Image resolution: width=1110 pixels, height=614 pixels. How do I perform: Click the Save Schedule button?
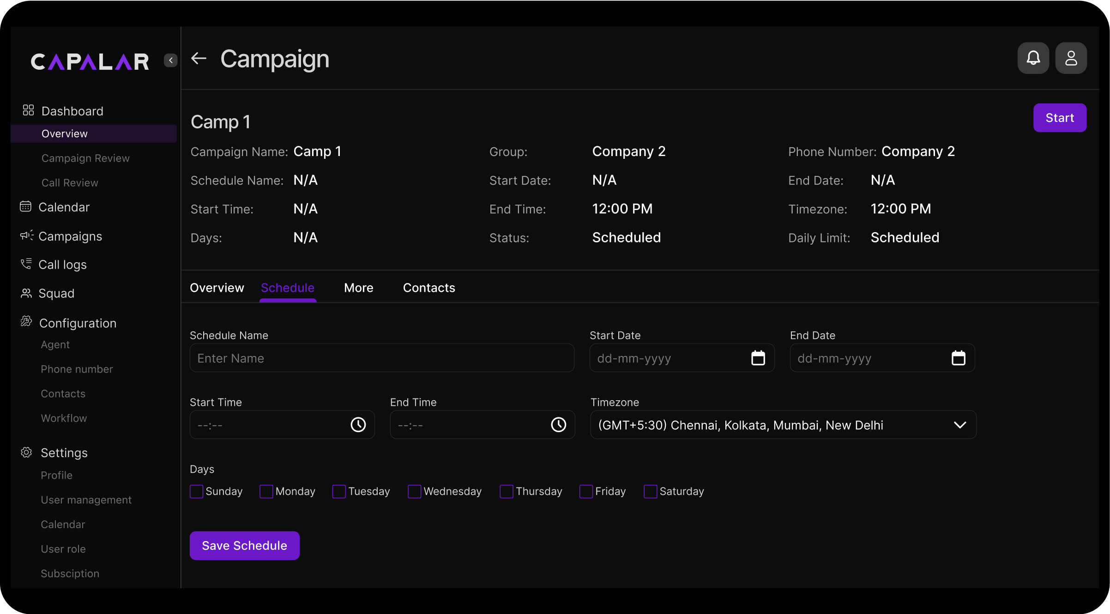click(x=244, y=546)
